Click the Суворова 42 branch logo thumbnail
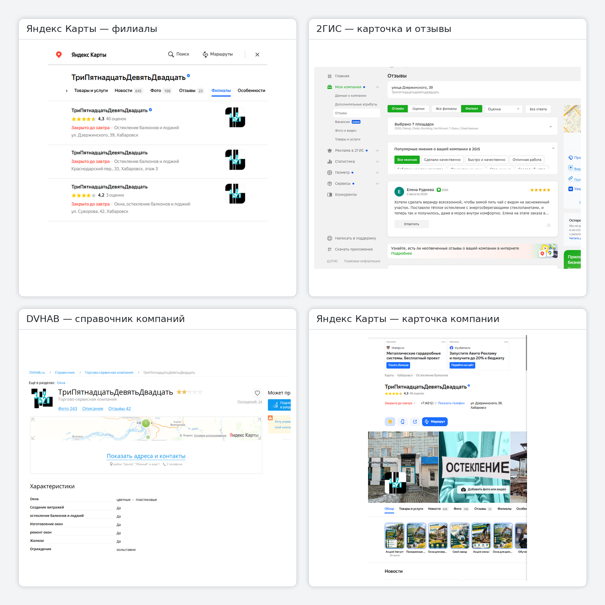The height and width of the screenshot is (605, 605). tap(235, 194)
